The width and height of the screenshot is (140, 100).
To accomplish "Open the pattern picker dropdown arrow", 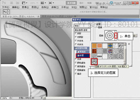I will click(116, 36).
